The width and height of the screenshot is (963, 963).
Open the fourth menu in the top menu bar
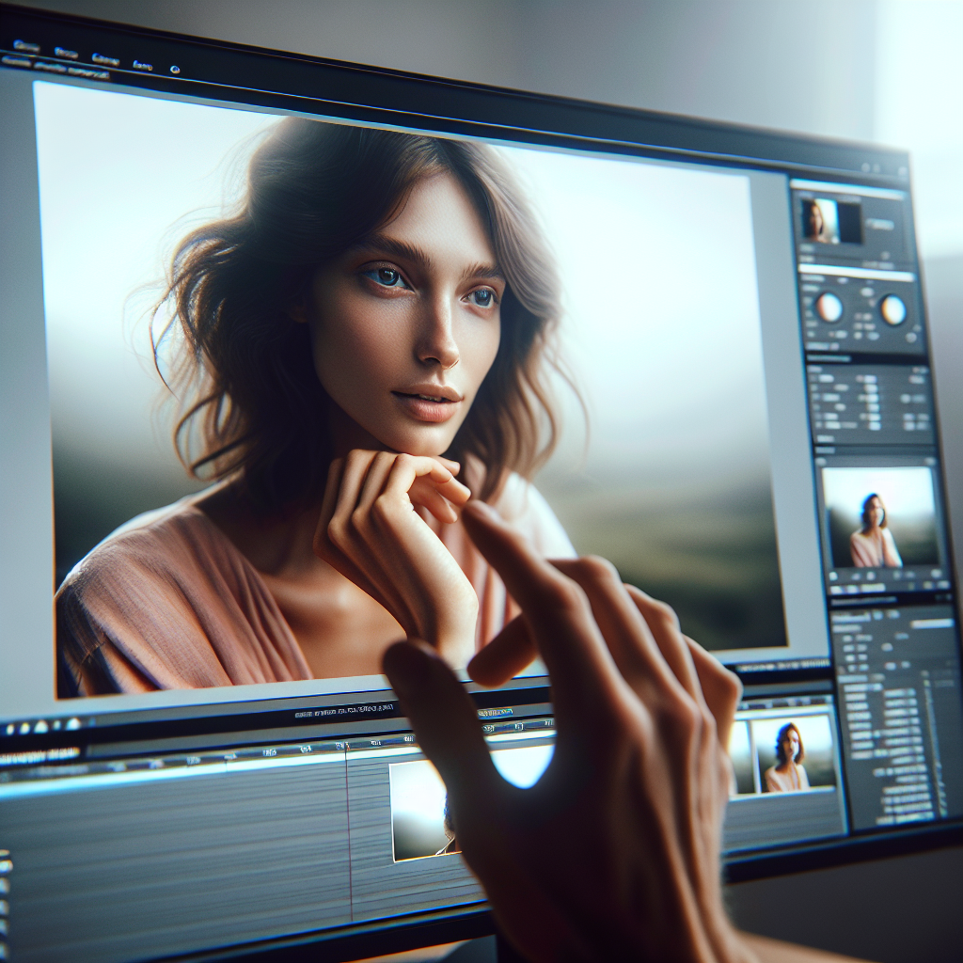(142, 65)
